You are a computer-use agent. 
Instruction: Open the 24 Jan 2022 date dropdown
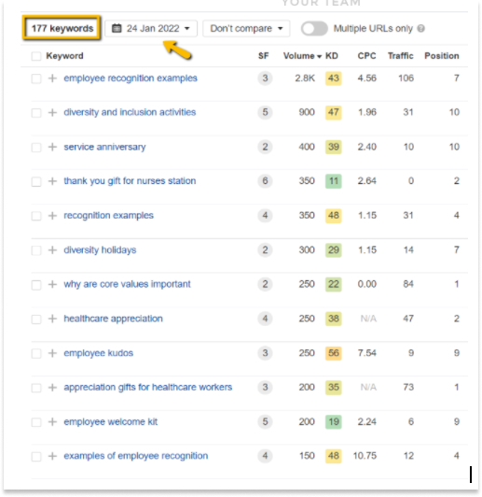[151, 29]
